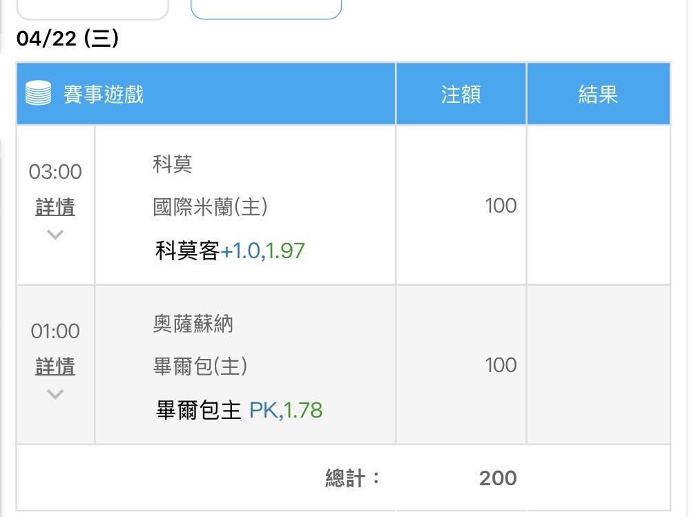Viewport: 696px width, 517px height.
Task: Click the 賽事遊戲 column header
Action: (x=104, y=94)
